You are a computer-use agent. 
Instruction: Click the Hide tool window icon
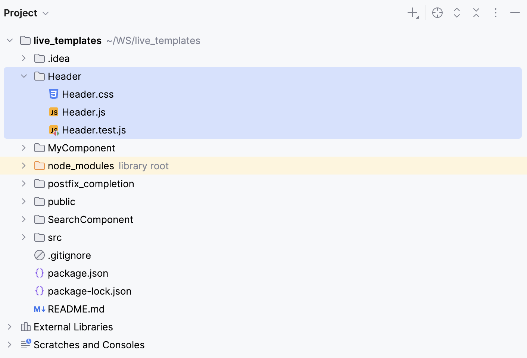[x=515, y=12]
